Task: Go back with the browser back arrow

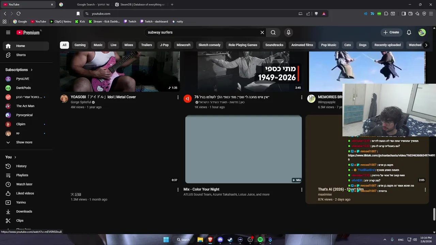Action: 5,14
